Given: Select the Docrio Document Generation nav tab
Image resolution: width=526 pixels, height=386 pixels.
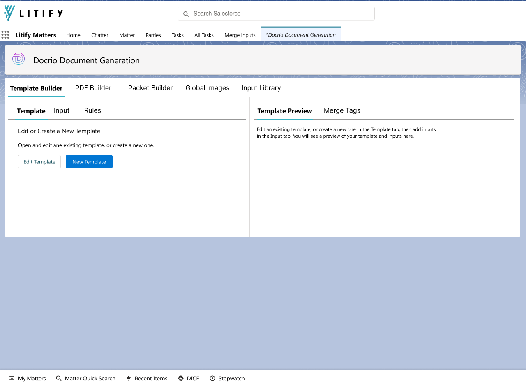Looking at the screenshot, I should (x=301, y=35).
